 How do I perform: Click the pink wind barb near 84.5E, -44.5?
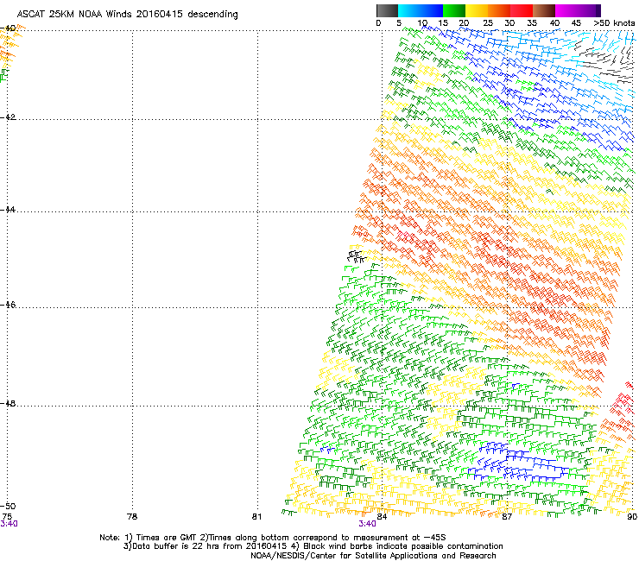click(x=404, y=236)
